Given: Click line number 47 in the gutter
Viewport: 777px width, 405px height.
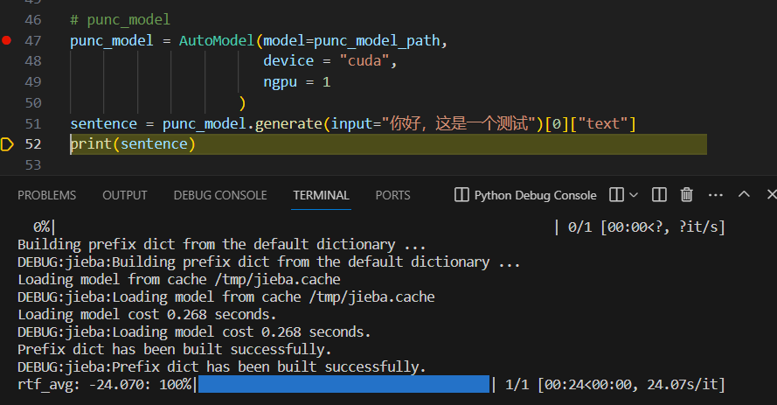Looking at the screenshot, I should tap(33, 40).
